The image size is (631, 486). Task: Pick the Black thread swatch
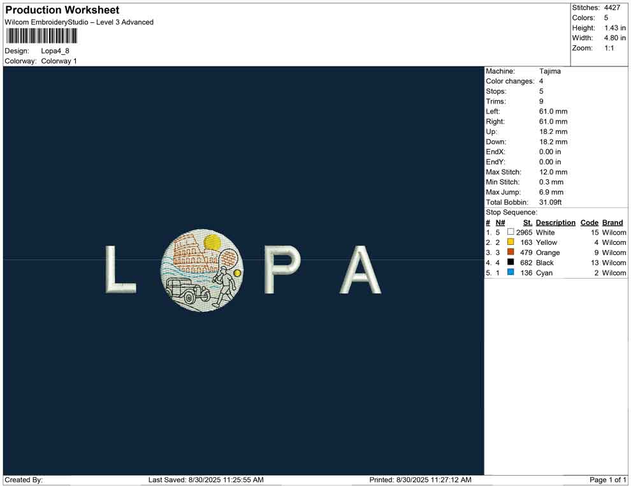pyautogui.click(x=511, y=263)
